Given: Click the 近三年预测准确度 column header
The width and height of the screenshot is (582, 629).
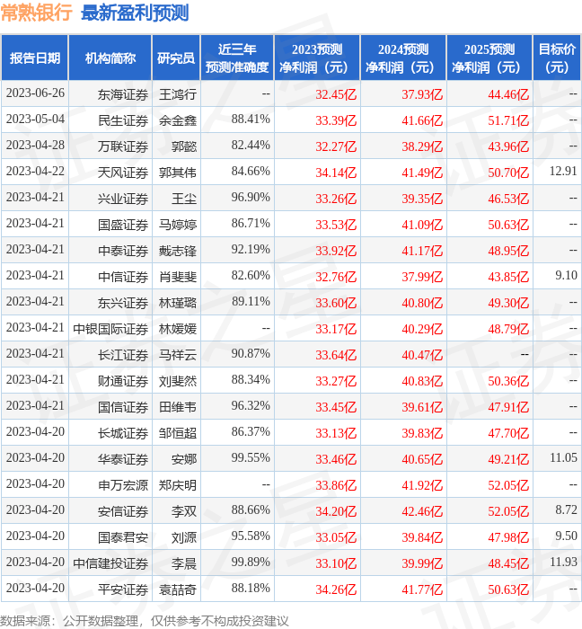Looking at the screenshot, I should coord(237,58).
